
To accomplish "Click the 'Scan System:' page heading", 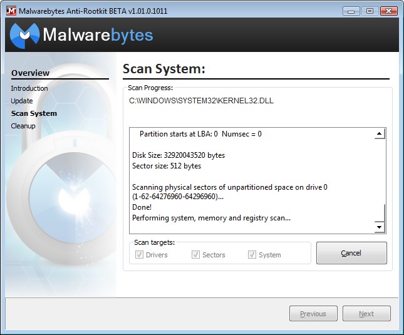I will pyautogui.click(x=164, y=69).
